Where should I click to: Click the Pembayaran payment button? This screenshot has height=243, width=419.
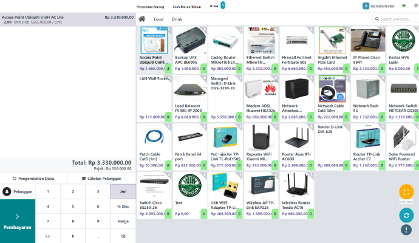pos(18,221)
